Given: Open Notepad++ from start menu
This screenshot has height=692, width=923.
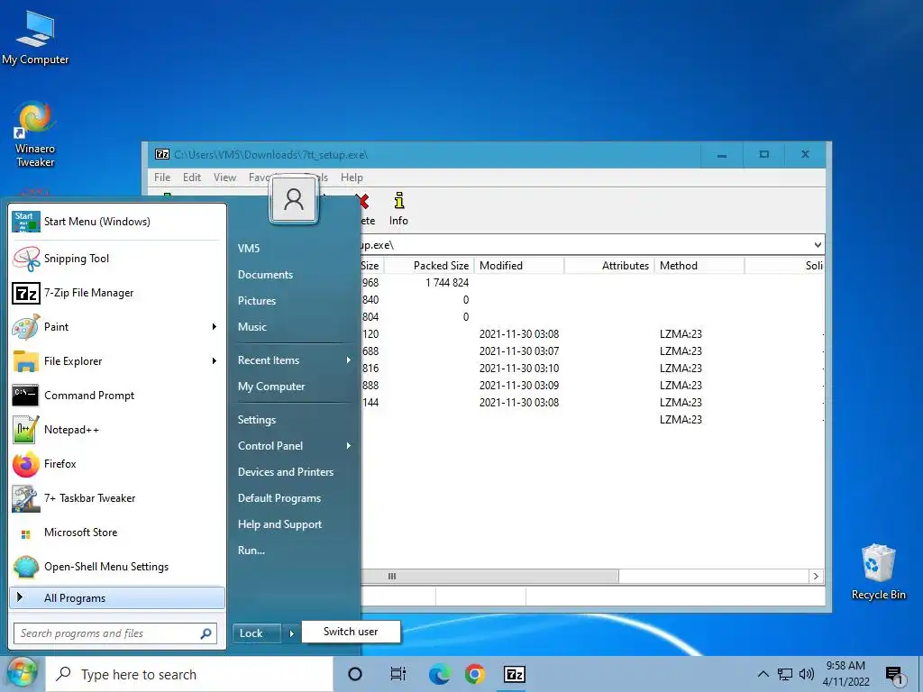Looking at the screenshot, I should [116, 430].
